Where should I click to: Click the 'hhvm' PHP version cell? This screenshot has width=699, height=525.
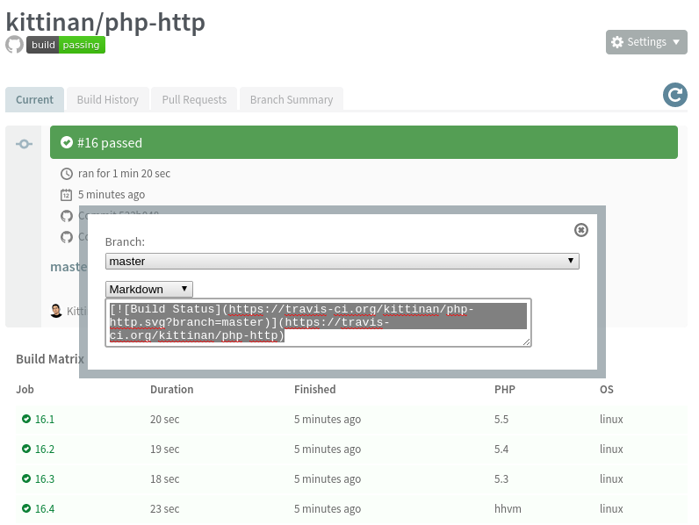pyautogui.click(x=508, y=509)
